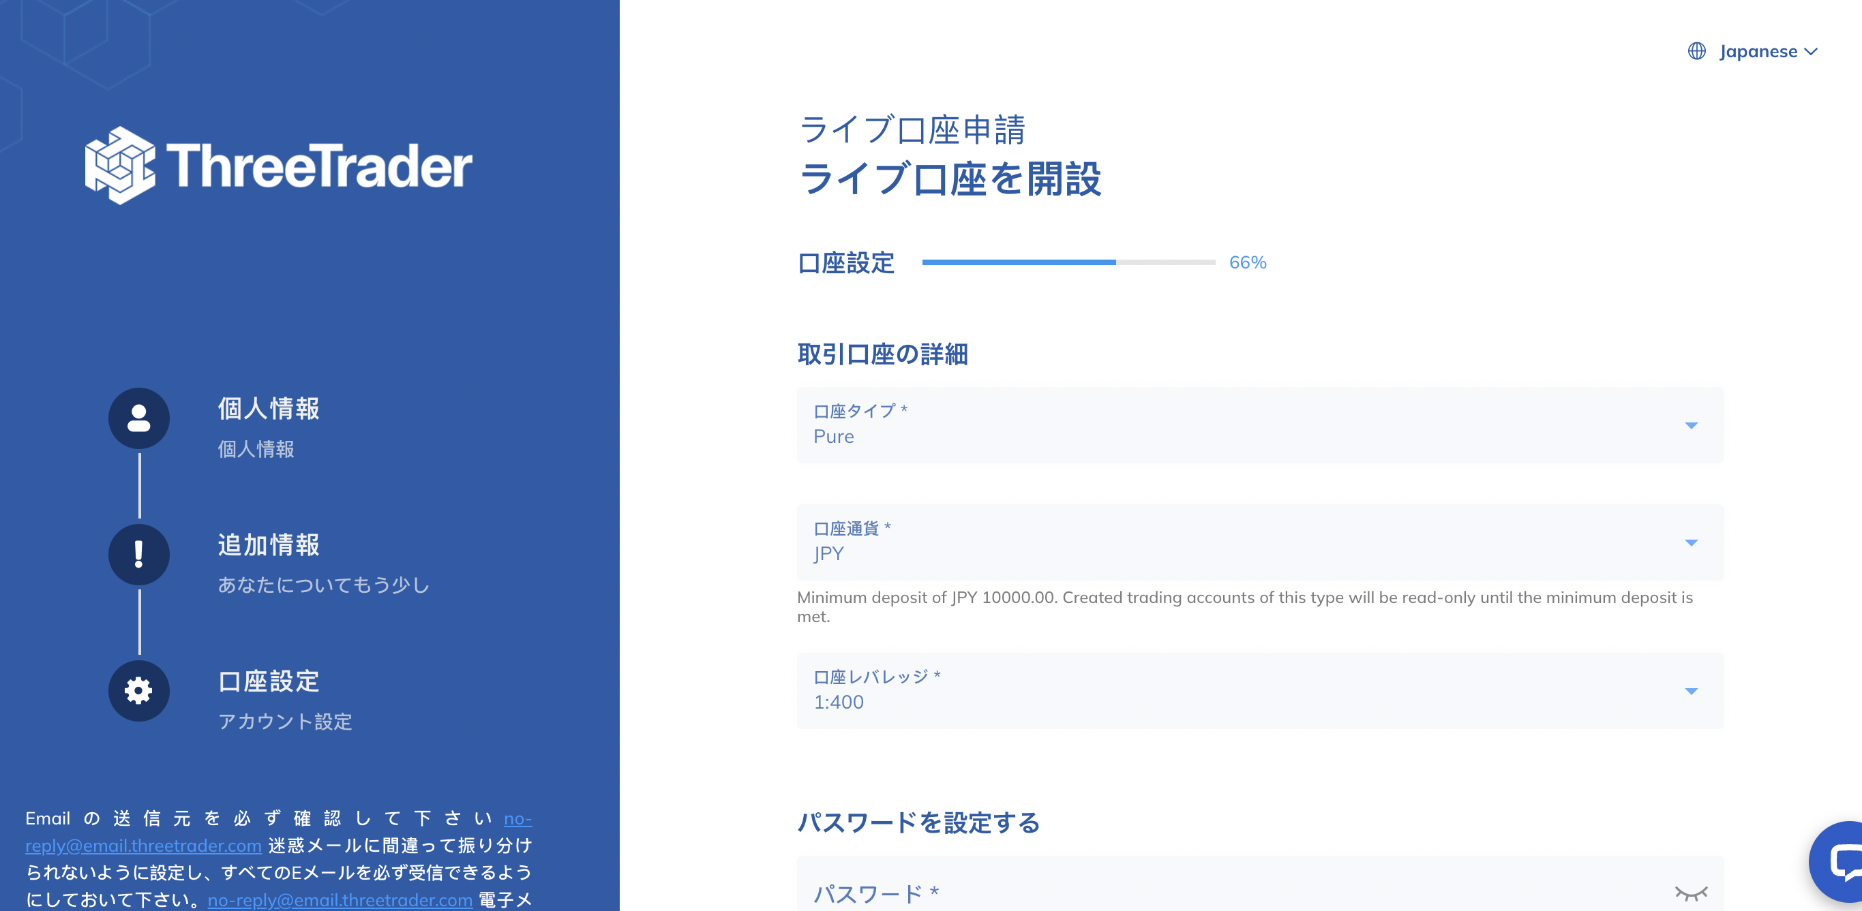Viewport: 1862px width, 911px height.
Task: Click the personal info user icon
Action: click(x=139, y=418)
